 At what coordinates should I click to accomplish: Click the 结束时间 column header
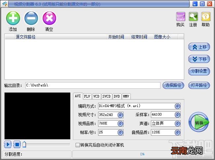(x=141, y=37)
